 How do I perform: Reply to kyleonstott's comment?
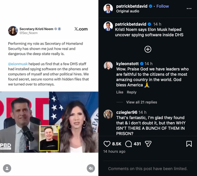[131, 92]
